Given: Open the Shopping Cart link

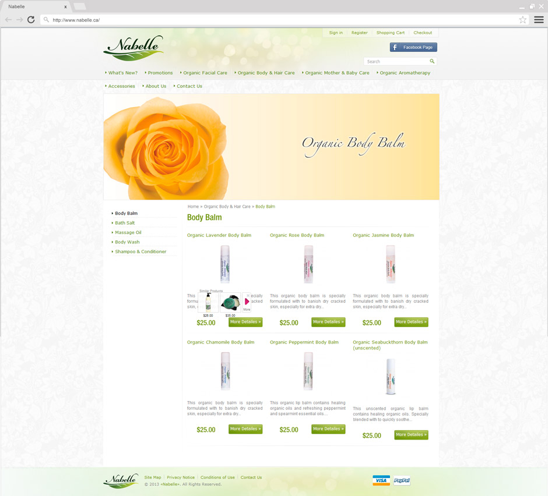Looking at the screenshot, I should pyautogui.click(x=391, y=33).
